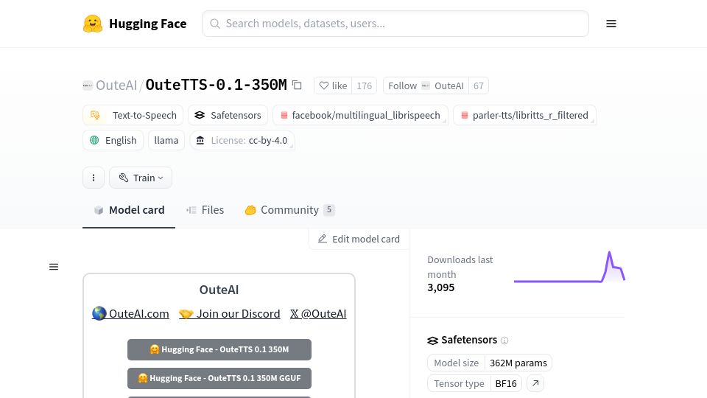Open the three-dot more options menu
This screenshot has width=707, height=398.
[x=94, y=178]
